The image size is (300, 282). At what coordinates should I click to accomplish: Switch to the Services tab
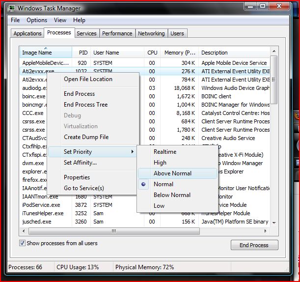(x=87, y=33)
